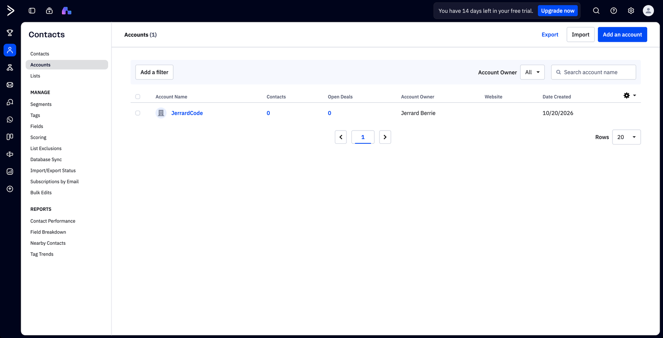Toggle the sidebar panel icon in top bar

point(32,11)
